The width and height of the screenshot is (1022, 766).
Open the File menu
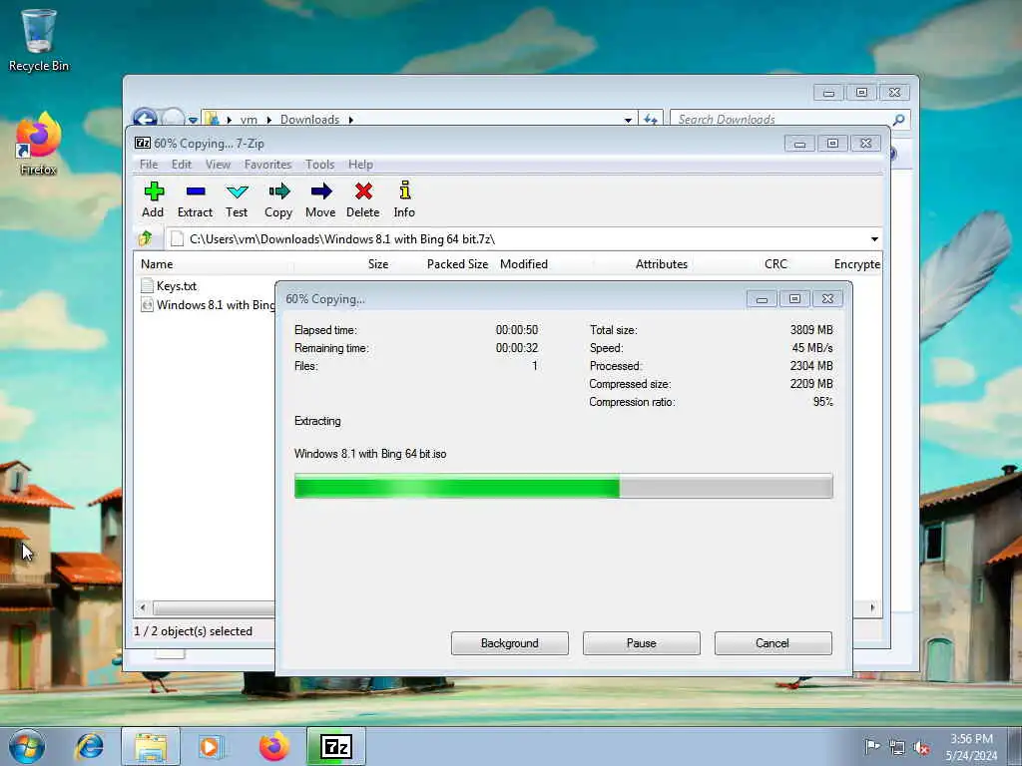[149, 165]
